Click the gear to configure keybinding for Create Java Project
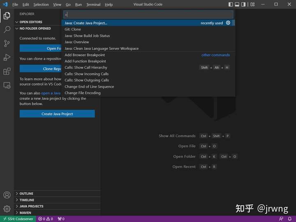 (228, 23)
